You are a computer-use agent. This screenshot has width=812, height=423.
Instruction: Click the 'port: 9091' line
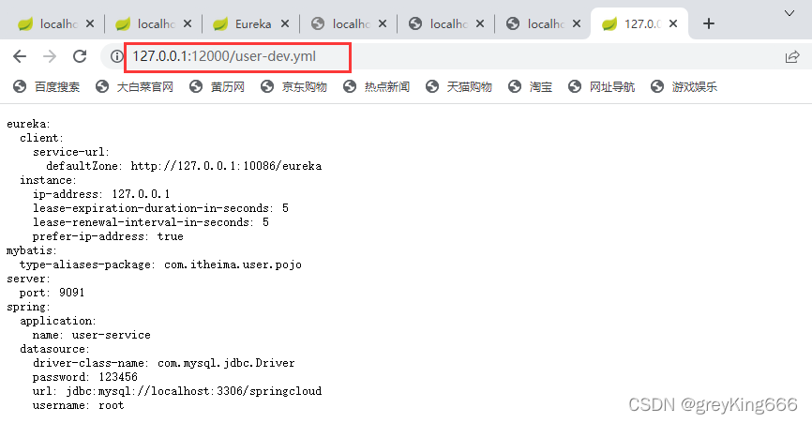52,293
